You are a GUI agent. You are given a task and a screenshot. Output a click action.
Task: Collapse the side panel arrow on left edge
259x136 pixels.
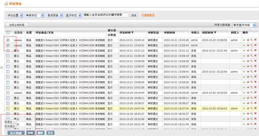tap(1, 67)
